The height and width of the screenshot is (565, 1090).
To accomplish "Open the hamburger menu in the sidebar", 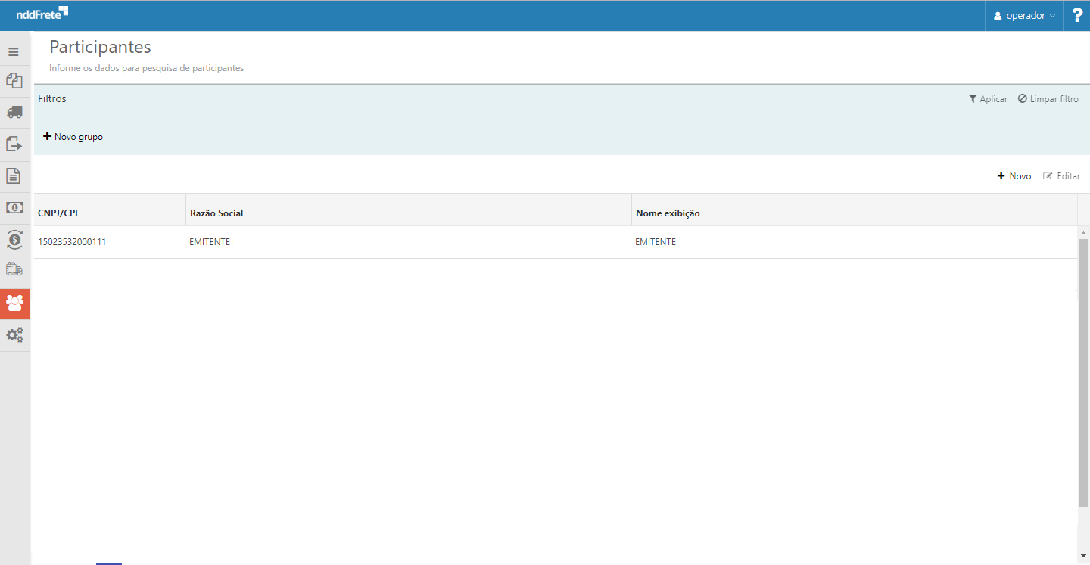I will click(14, 51).
